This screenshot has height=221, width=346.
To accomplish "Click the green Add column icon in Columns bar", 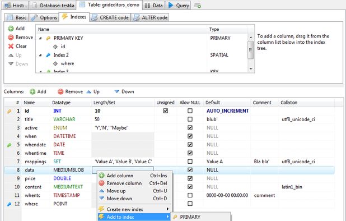I will tap(32, 92).
